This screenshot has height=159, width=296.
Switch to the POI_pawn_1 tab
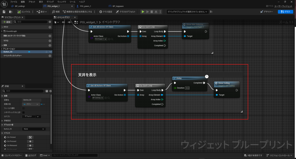tap(85, 6)
